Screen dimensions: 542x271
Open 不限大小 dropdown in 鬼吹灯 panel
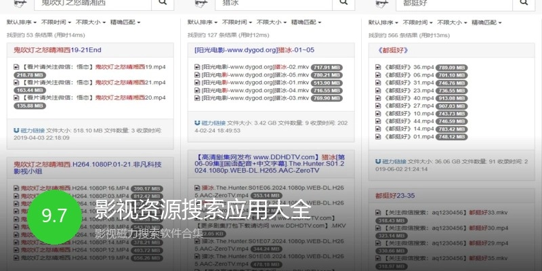[91, 22]
